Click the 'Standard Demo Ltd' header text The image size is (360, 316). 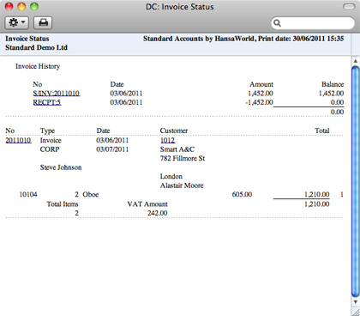[36, 47]
